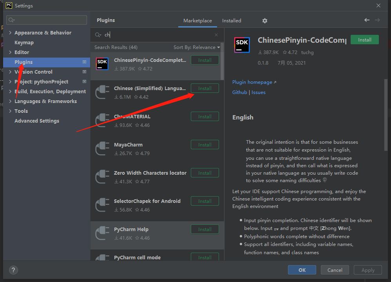Install the ChroMATERIAL plugin
Viewport: 391px width, 282px height.
tap(205, 116)
